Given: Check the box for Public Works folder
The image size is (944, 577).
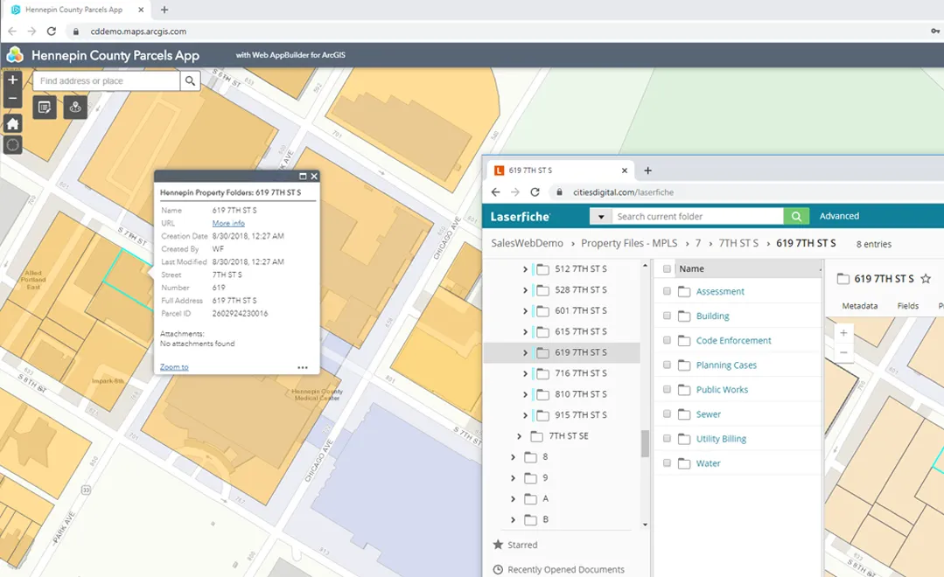Looking at the screenshot, I should coord(667,389).
